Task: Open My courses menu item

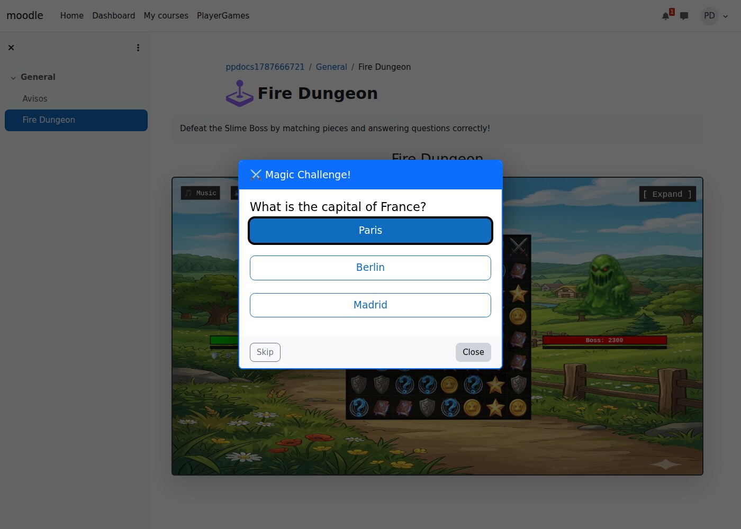Action: [x=166, y=16]
